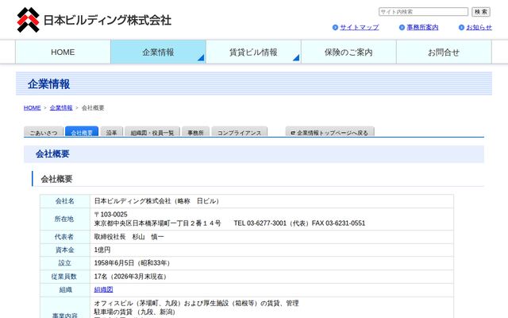Open お問合せ in main navigation
This screenshot has height=318, width=508.
pyautogui.click(x=444, y=52)
